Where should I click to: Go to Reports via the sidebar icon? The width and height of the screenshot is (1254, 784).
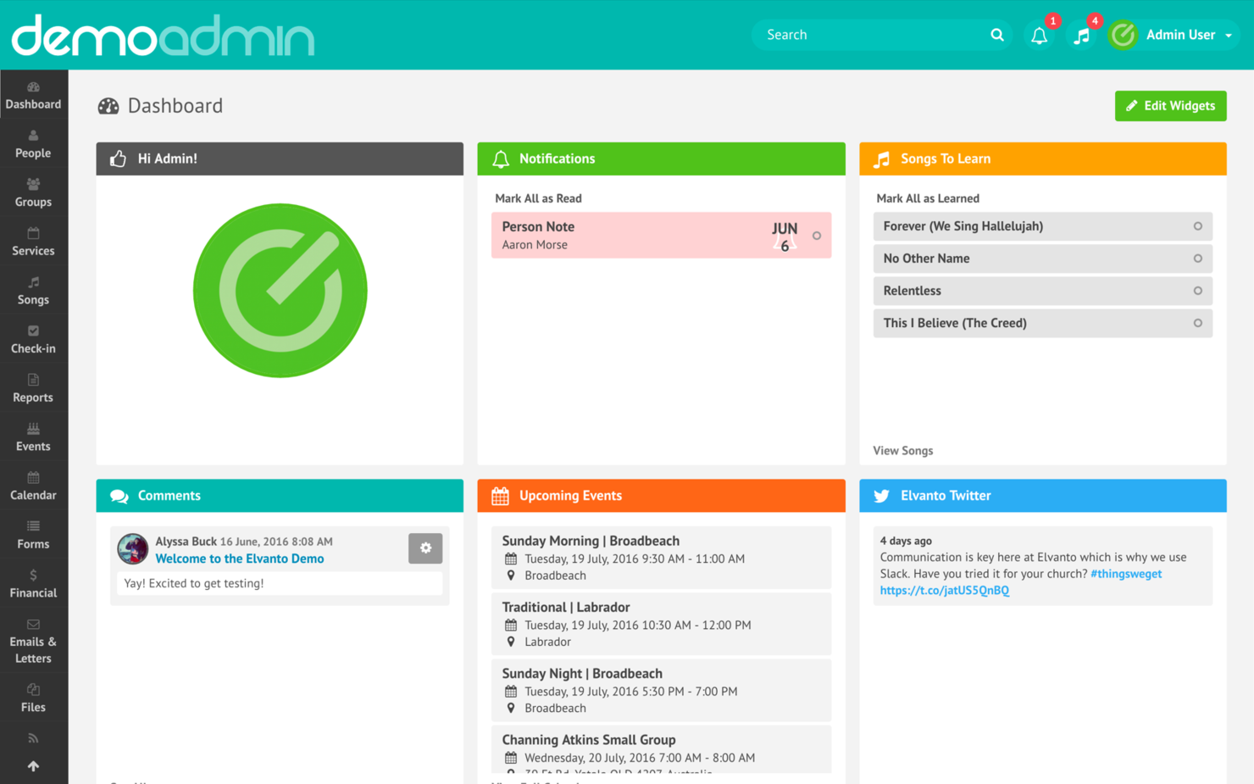tap(33, 388)
